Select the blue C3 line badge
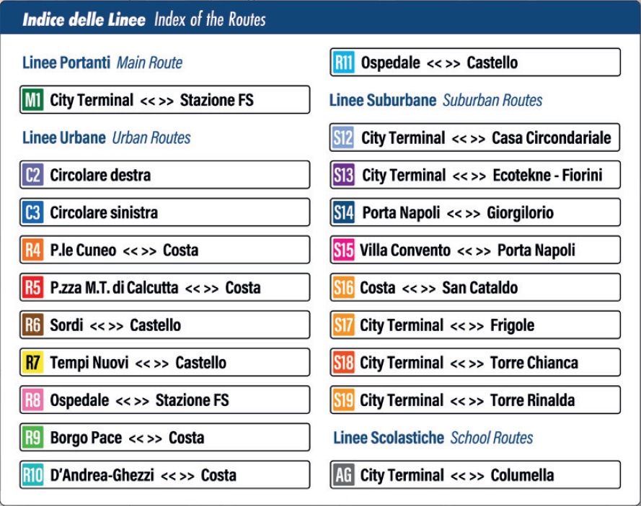641x506 pixels. [33, 212]
